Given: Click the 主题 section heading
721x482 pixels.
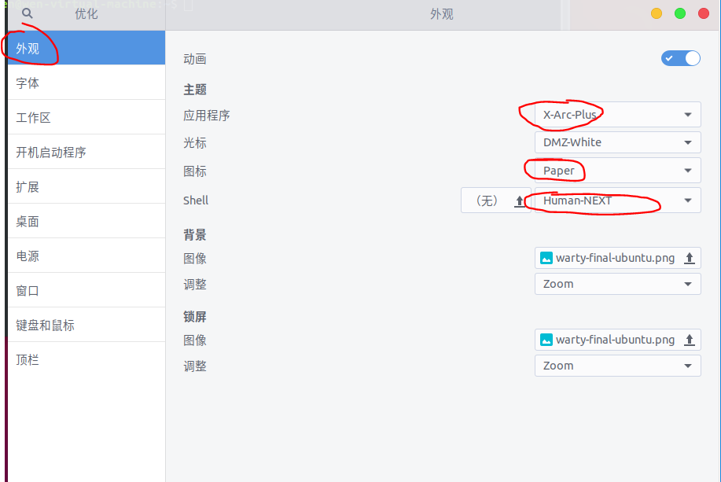Looking at the screenshot, I should point(195,89).
